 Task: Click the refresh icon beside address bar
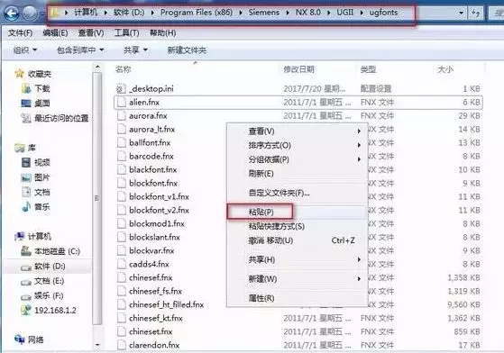[x=476, y=13]
